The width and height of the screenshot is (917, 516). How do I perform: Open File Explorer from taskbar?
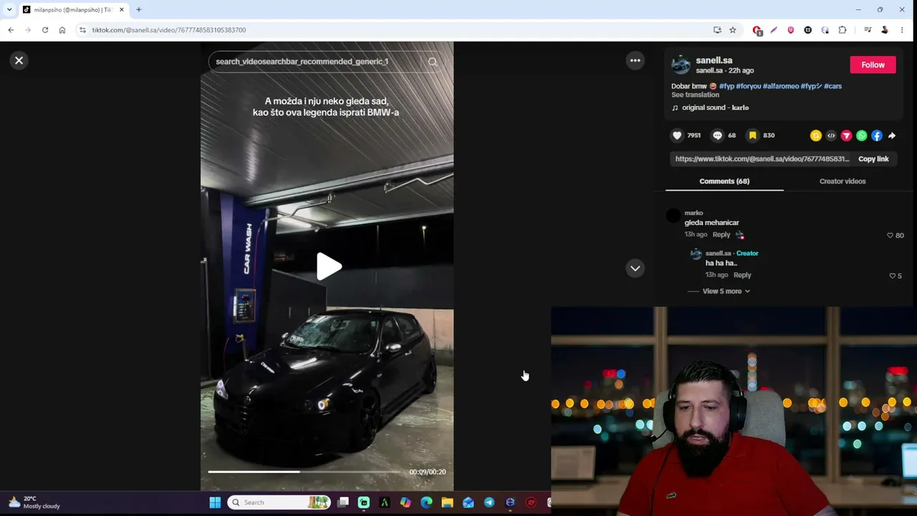tap(447, 502)
